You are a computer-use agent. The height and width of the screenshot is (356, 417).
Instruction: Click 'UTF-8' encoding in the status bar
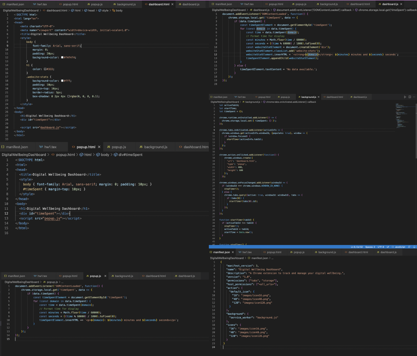tap(381, 247)
